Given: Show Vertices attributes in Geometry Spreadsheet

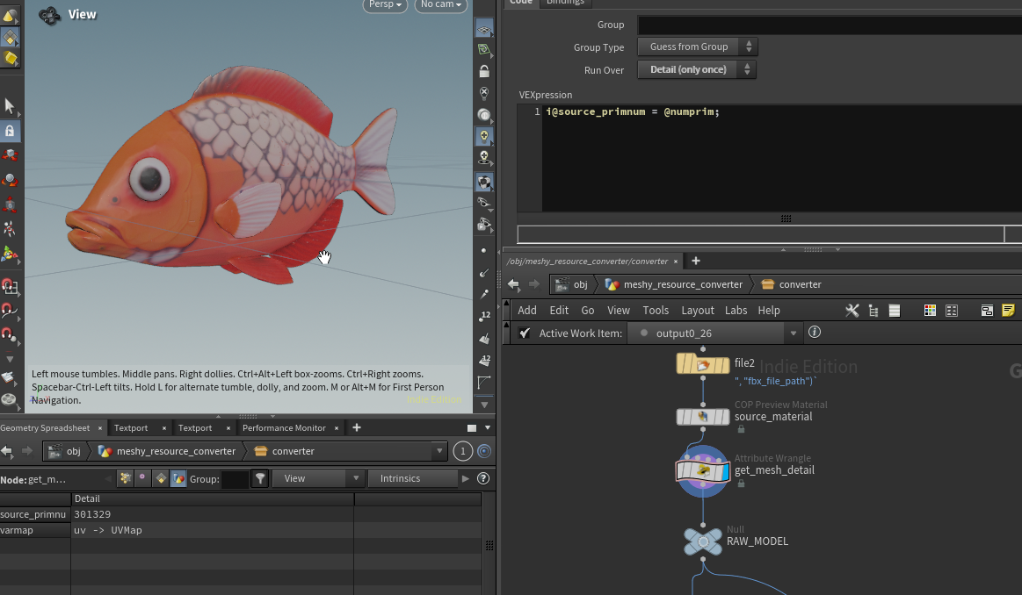Looking at the screenshot, I should click(x=142, y=478).
